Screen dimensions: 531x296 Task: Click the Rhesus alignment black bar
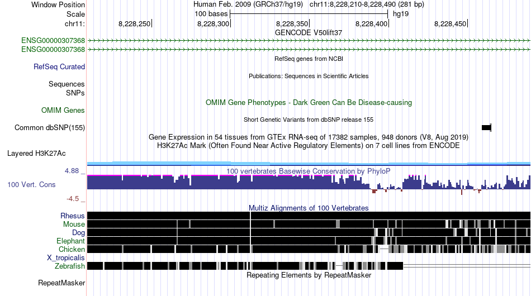click(309, 216)
